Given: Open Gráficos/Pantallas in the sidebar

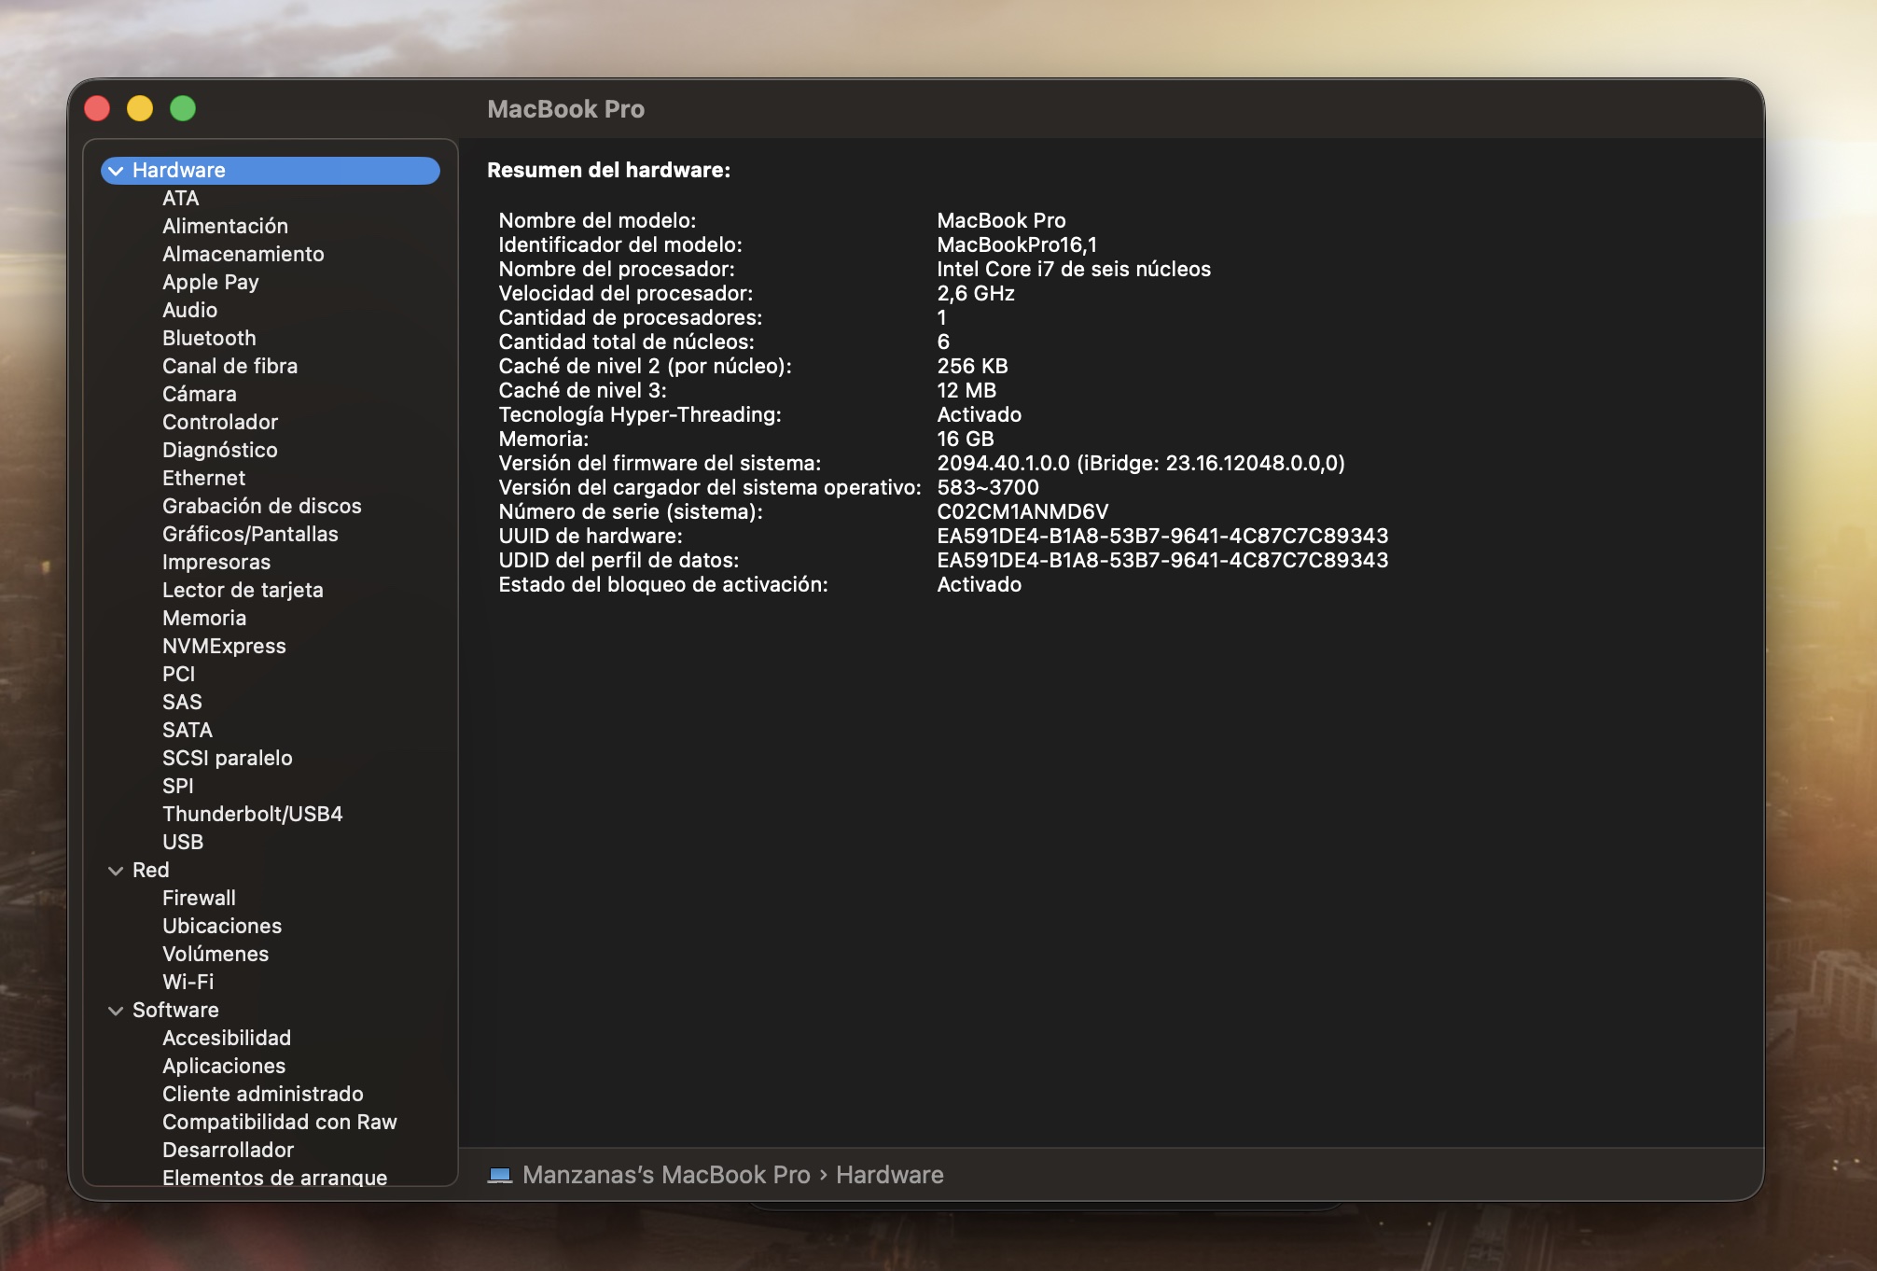Looking at the screenshot, I should point(250,534).
